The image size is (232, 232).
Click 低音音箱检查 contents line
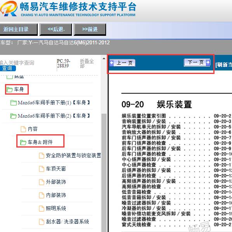pyautogui.click(x=177, y=192)
